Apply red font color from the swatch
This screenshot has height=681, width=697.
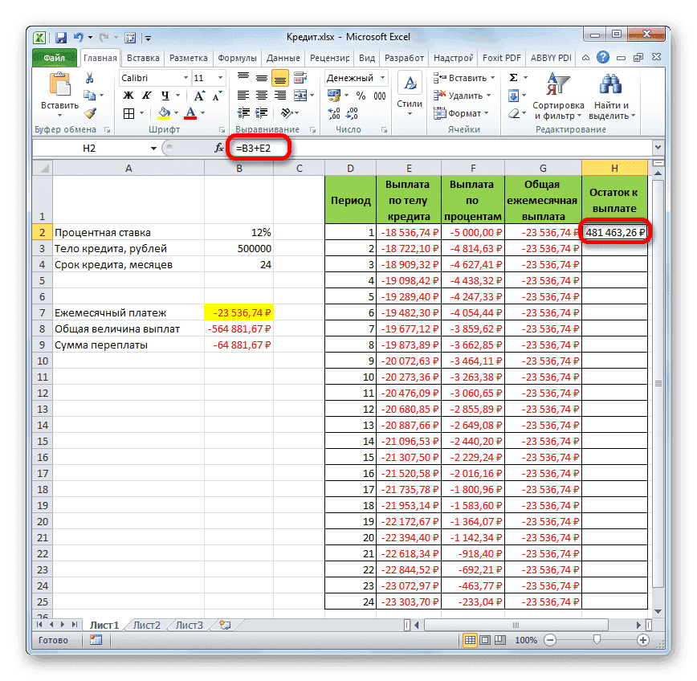coord(190,112)
